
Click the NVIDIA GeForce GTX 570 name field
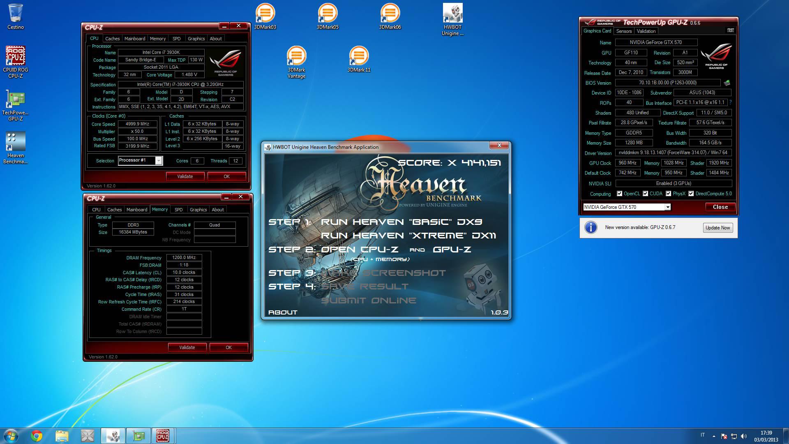pos(656,42)
